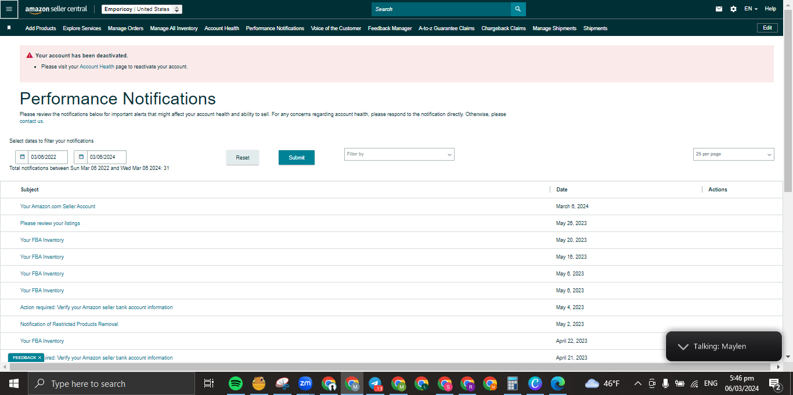Open Your Amazon.com Seller Account notification
The image size is (793, 395).
(57, 206)
